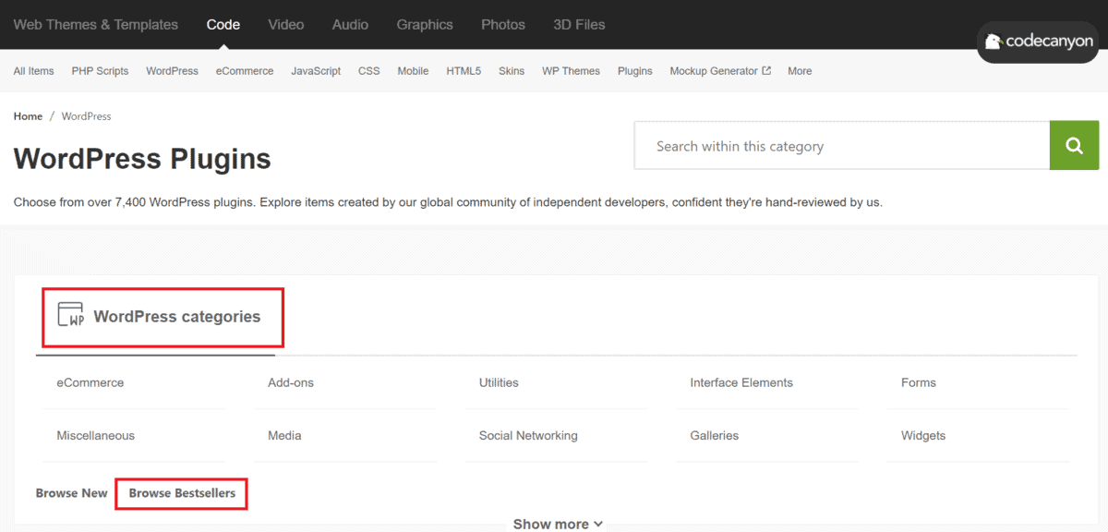
Task: Select the Code tab in top navigation
Action: click(x=223, y=25)
